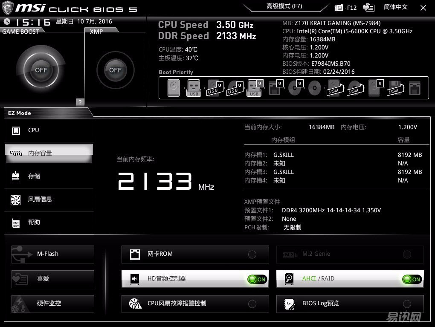Click the CPU Speed 3.50 GHz reading
This screenshot has height=327, width=435.
pos(206,25)
